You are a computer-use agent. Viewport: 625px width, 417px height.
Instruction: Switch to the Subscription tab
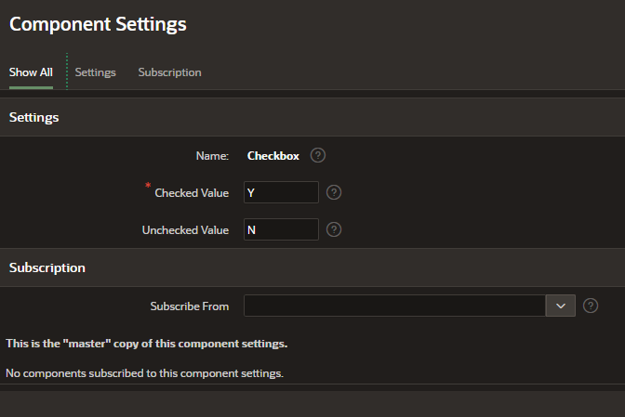pyautogui.click(x=170, y=72)
